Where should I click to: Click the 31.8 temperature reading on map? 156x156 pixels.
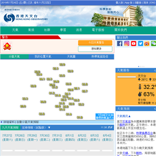(x=80, y=117)
